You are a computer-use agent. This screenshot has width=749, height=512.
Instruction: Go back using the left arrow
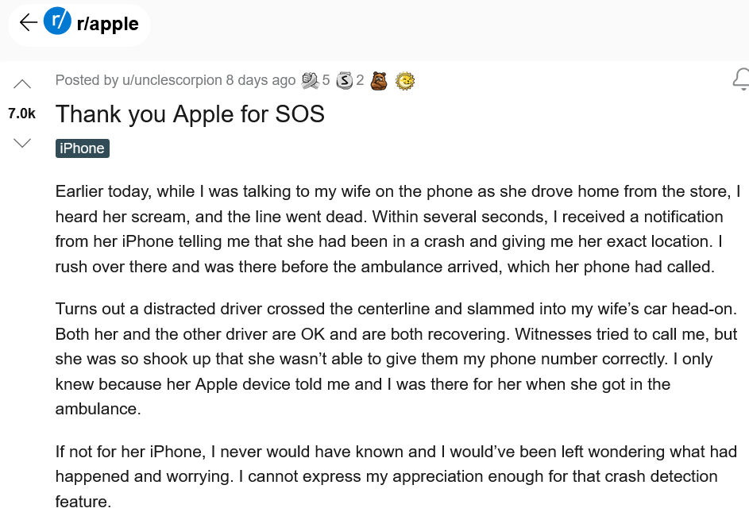tap(28, 22)
